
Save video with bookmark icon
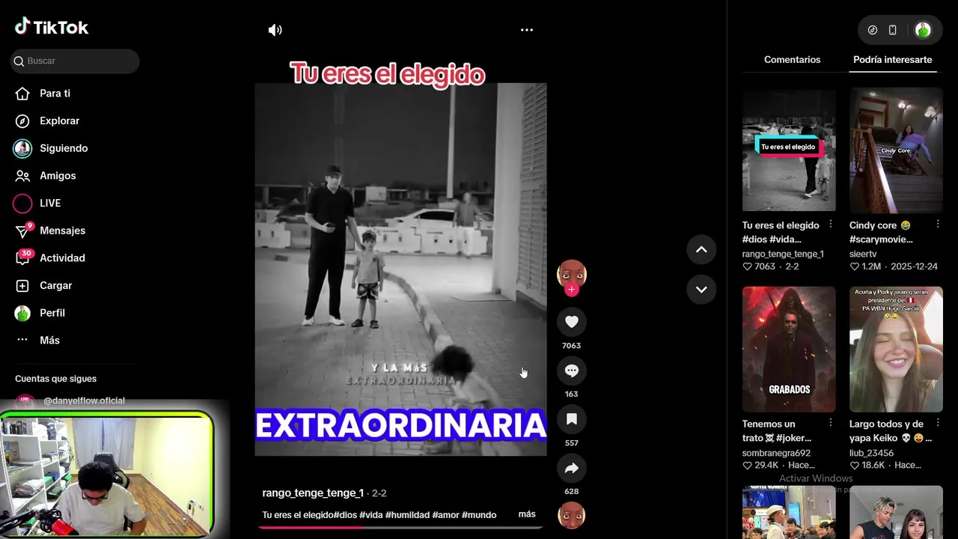pyautogui.click(x=572, y=419)
